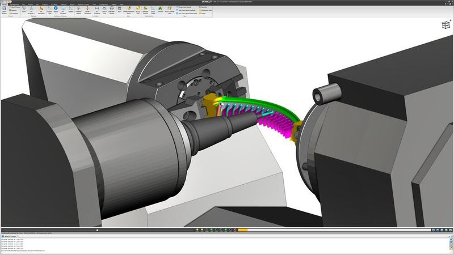Click the Diameter/Radius measure icon

click(112, 10)
